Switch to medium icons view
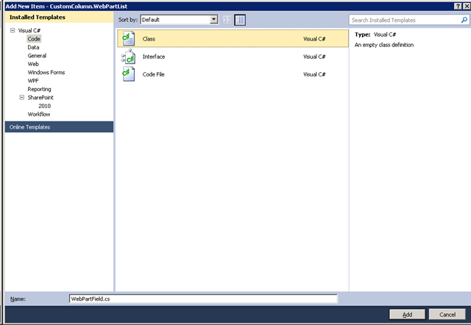 click(x=240, y=20)
